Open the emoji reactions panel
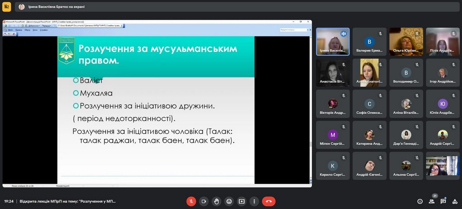The image size is (462, 209). 229,201
